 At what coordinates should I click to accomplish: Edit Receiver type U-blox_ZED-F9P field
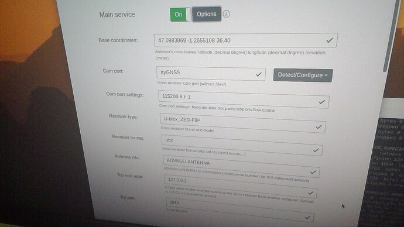pyautogui.click(x=242, y=123)
